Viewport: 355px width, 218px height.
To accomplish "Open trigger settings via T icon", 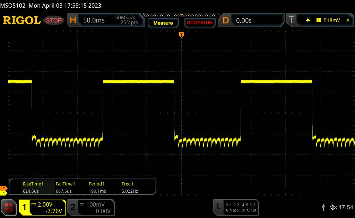I will (291, 20).
